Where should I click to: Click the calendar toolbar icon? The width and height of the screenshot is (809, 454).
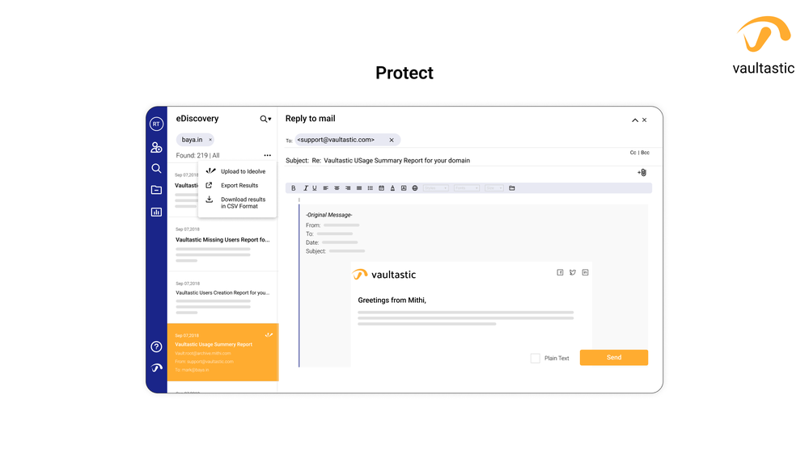pyautogui.click(x=381, y=188)
